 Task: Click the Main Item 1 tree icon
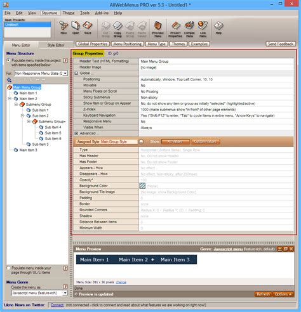coord(16,93)
